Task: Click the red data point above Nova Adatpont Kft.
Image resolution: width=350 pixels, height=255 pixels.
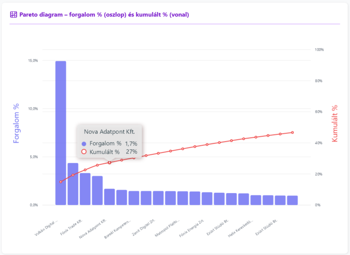Action: 109,163
